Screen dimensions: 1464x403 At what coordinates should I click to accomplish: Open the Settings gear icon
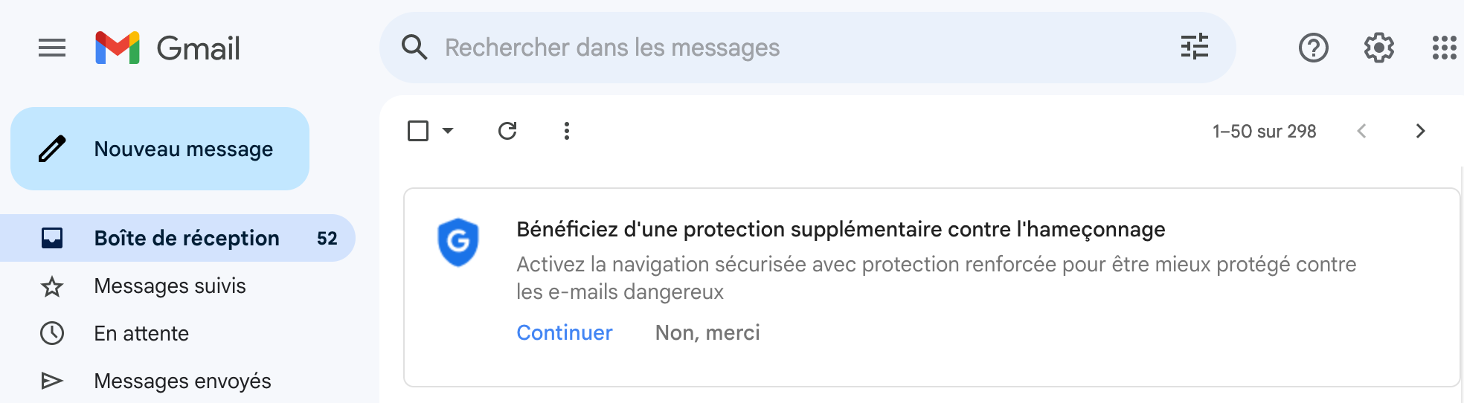tap(1378, 48)
